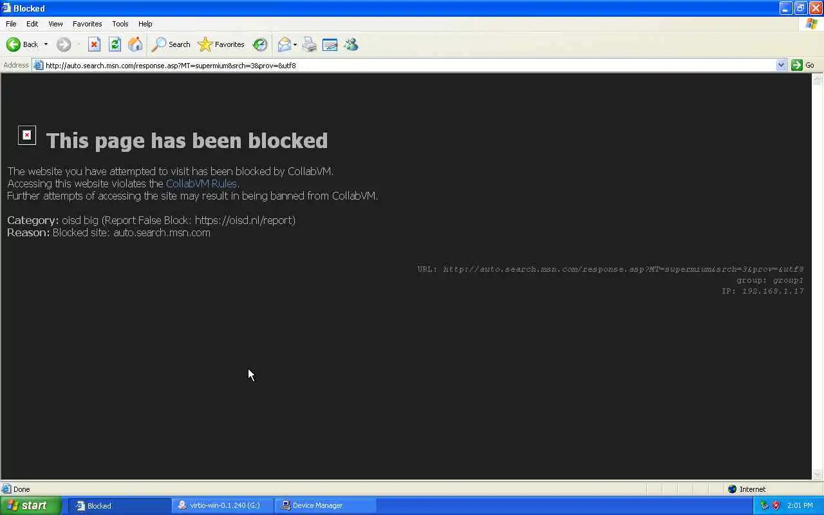Viewport: 824px width, 515px height.
Task: Open the Tools menu
Action: pos(120,24)
